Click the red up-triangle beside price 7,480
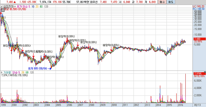This screenshot has height=107, width=206. point(15,2)
